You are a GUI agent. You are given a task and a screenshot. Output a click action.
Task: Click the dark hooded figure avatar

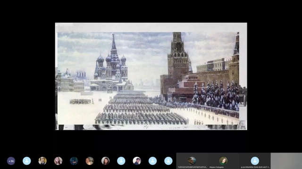(74, 161)
